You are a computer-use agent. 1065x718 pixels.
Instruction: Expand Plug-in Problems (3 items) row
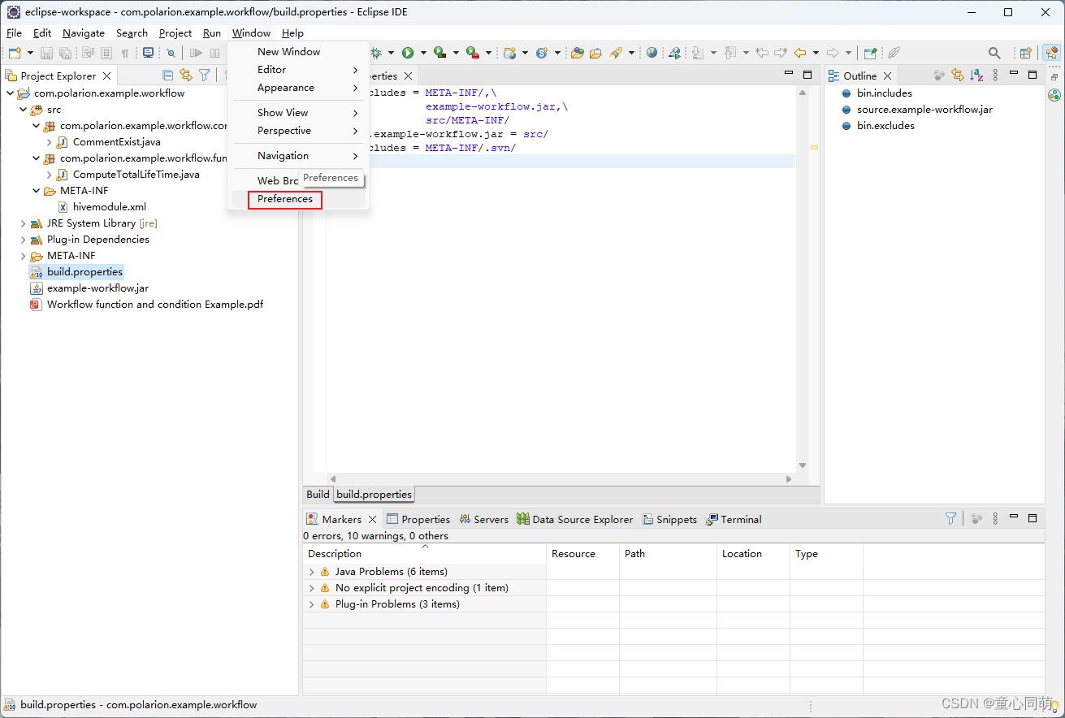coord(311,604)
